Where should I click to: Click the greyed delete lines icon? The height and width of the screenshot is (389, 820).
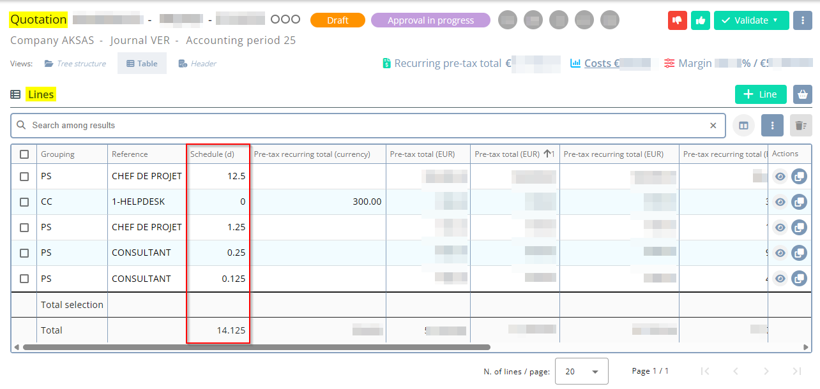point(801,126)
